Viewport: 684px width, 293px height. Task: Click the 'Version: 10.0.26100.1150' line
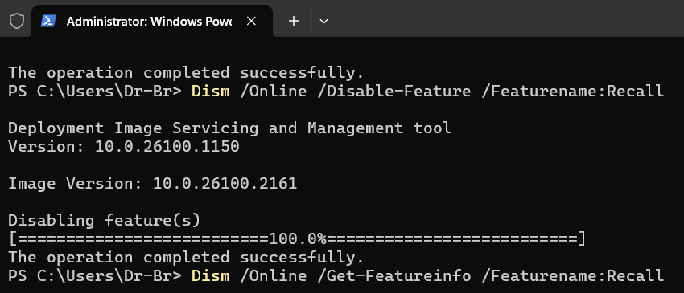124,147
